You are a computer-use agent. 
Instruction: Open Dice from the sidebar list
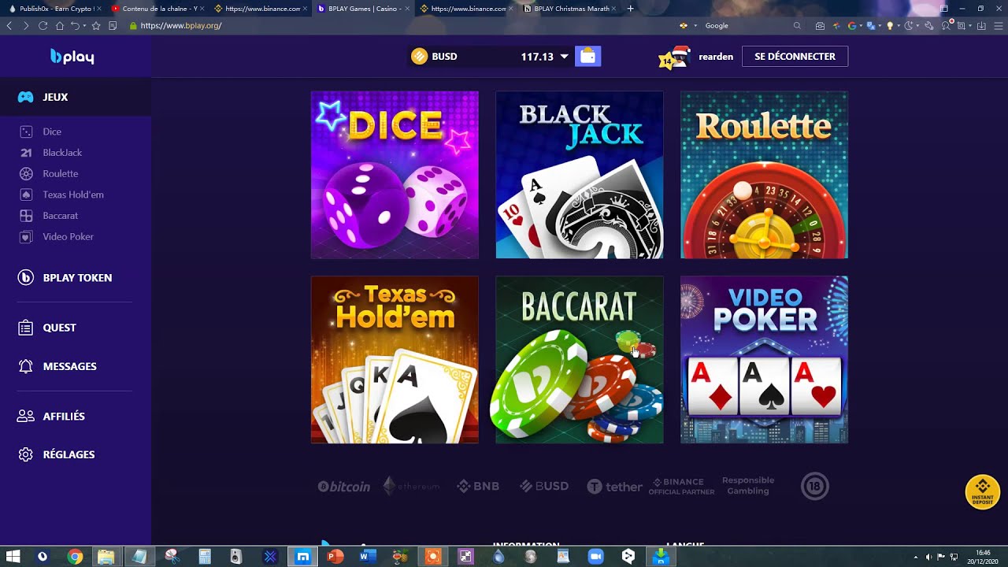[x=52, y=132]
